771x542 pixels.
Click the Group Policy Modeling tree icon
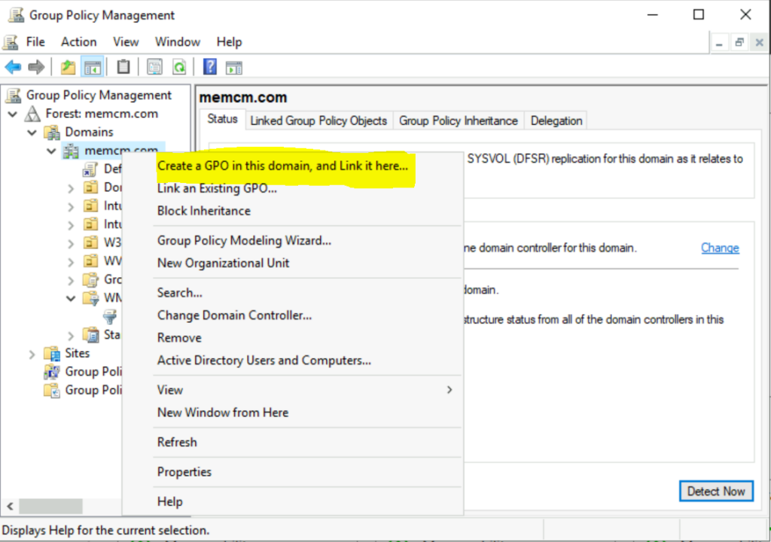pyautogui.click(x=52, y=372)
